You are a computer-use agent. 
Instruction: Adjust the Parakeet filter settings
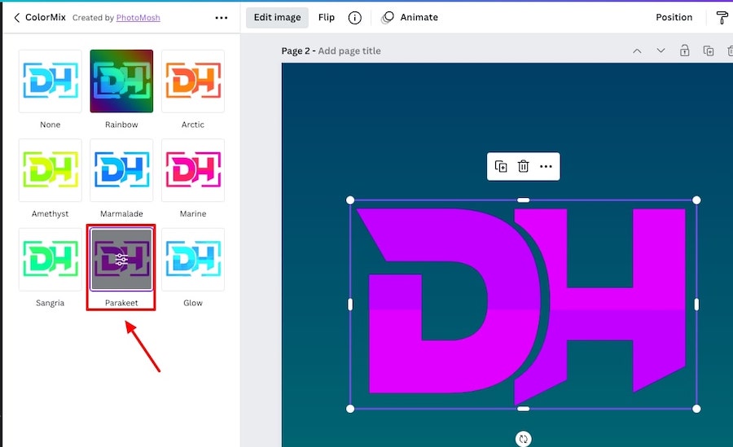[x=121, y=259]
